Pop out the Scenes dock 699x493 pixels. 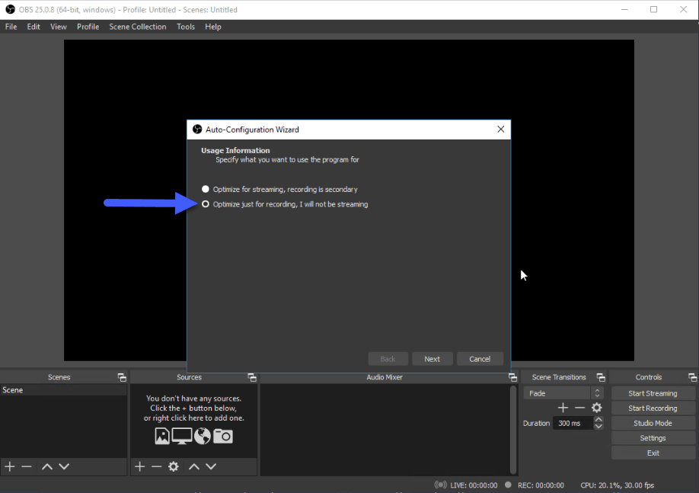122,377
